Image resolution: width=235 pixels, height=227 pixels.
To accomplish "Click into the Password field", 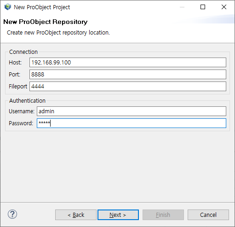I will tap(132, 123).
